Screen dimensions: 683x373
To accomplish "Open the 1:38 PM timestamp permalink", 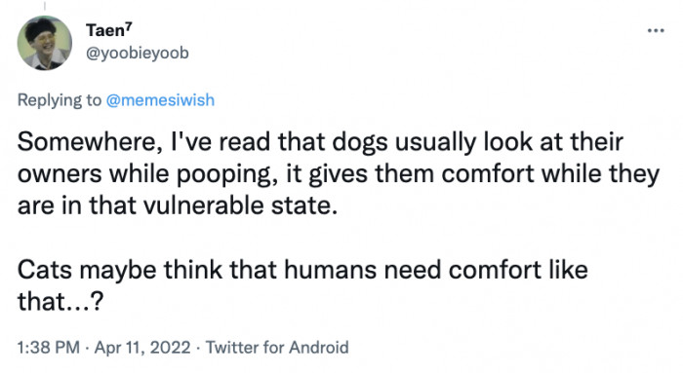I will tap(49, 348).
